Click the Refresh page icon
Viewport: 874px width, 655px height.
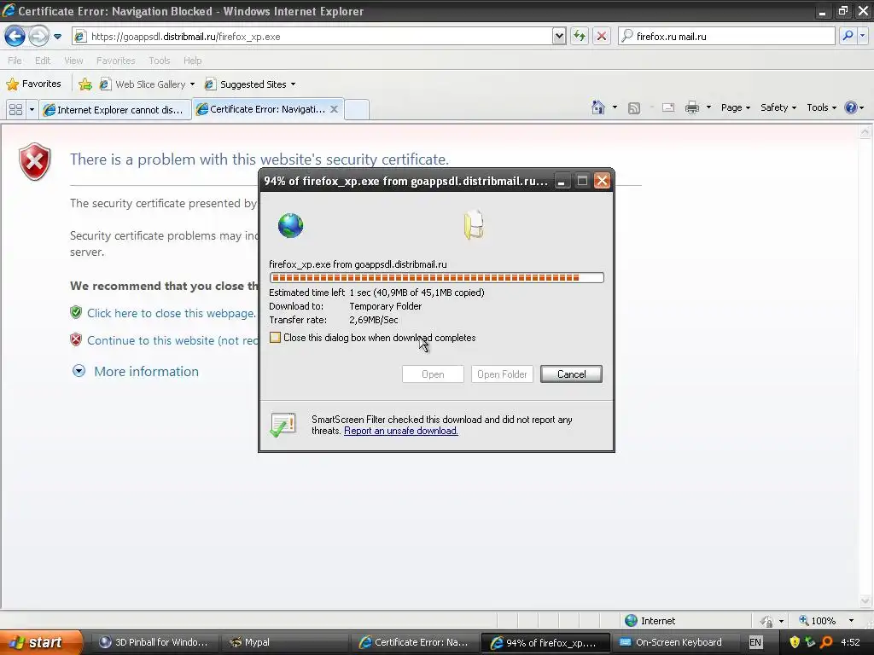point(580,37)
